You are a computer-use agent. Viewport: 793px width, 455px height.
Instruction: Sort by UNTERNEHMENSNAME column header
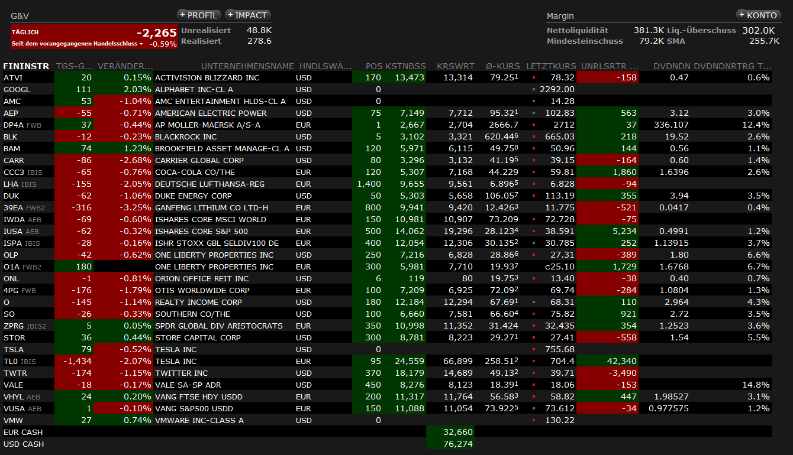coord(247,66)
